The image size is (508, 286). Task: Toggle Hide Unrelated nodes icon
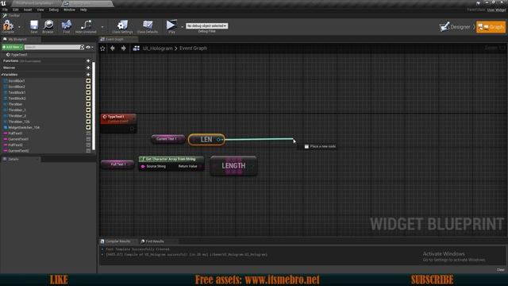tap(86, 26)
